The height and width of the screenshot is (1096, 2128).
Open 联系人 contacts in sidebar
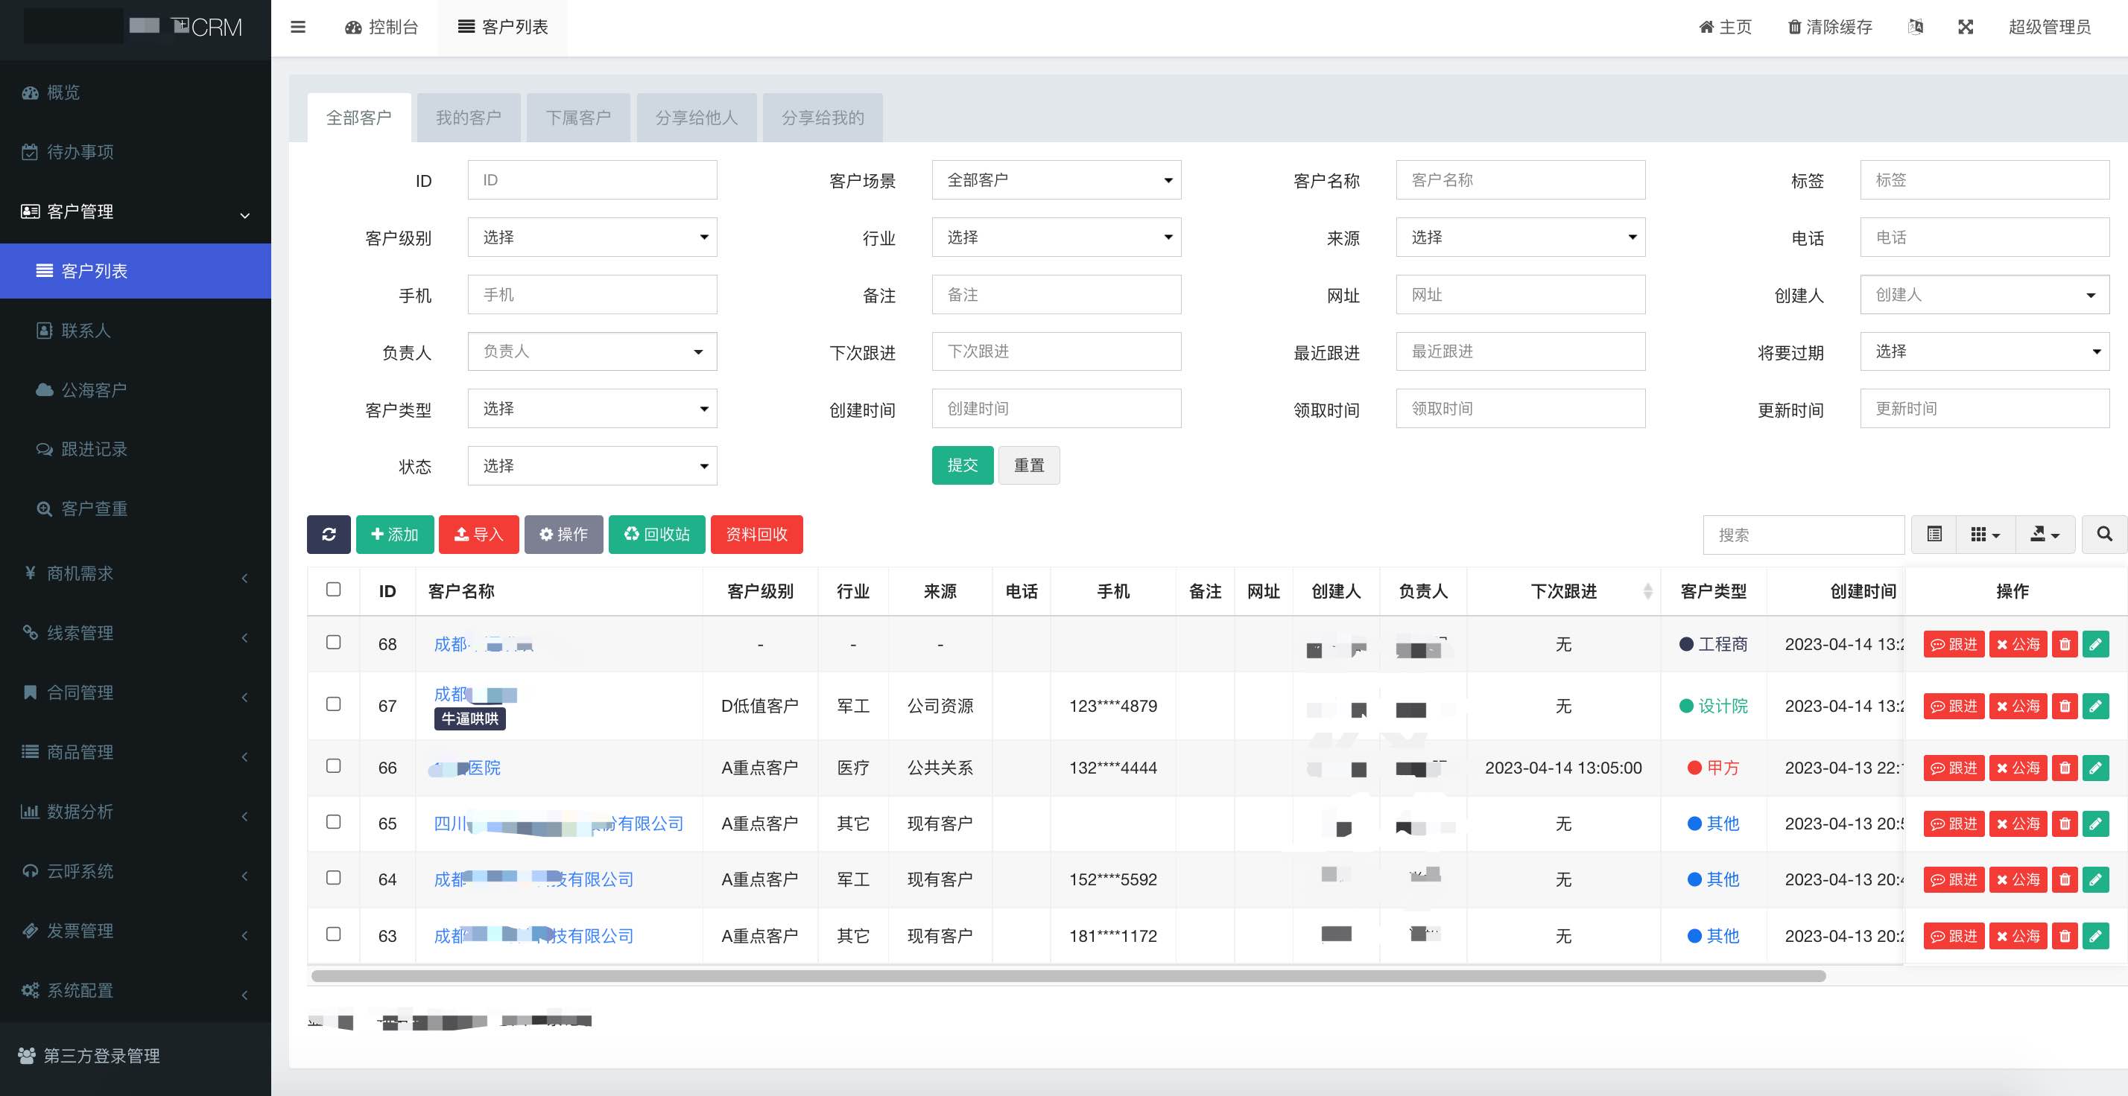coord(136,330)
